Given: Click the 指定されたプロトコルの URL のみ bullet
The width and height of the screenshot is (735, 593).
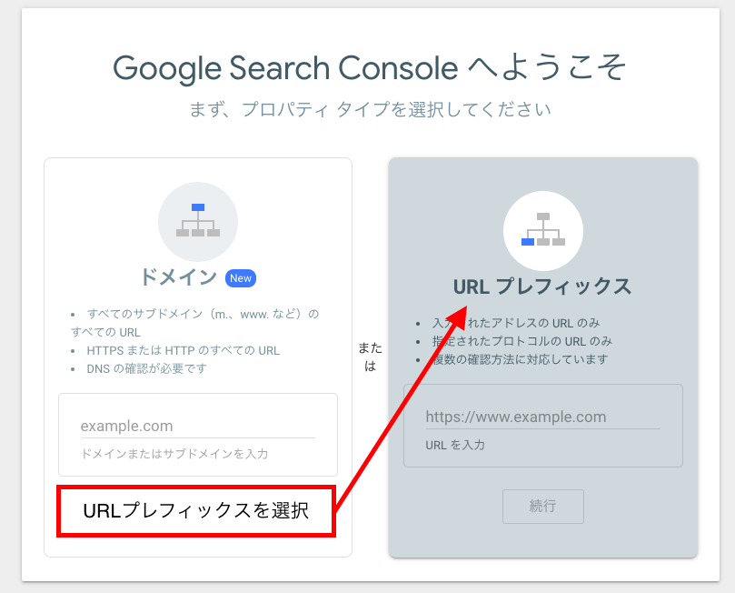Looking at the screenshot, I should pyautogui.click(x=522, y=341).
